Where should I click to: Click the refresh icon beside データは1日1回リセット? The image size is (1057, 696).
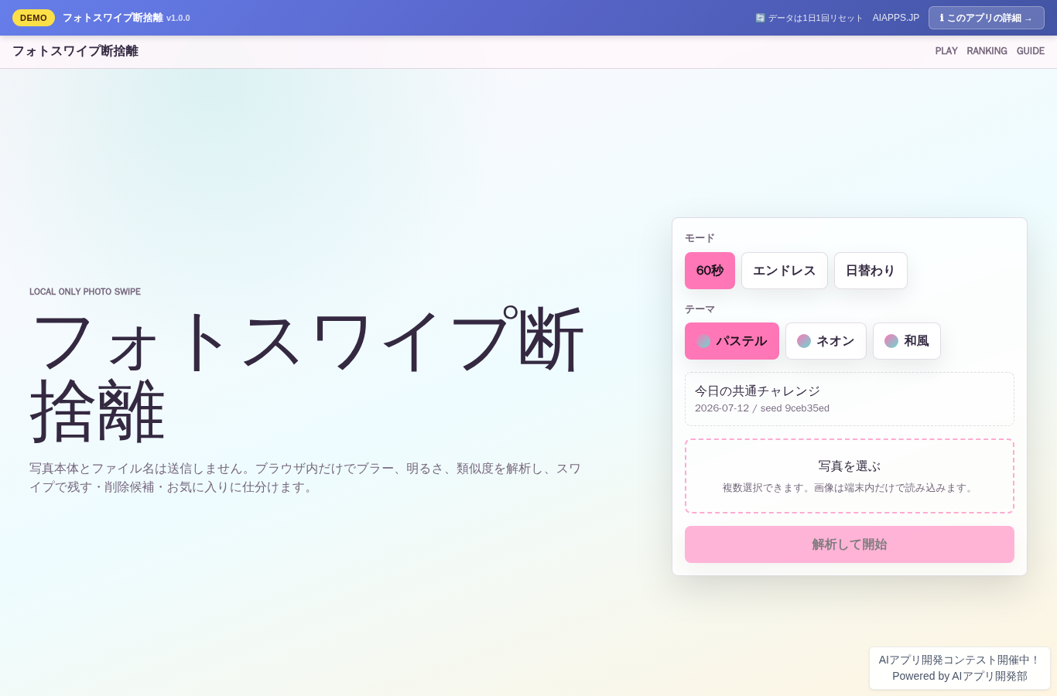[760, 18]
